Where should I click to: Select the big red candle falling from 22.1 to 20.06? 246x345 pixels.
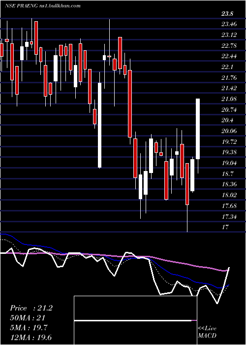pos(130,103)
